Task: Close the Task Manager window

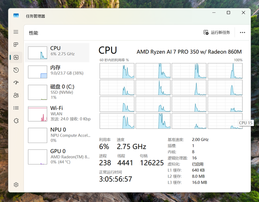Action: pyautogui.click(x=243, y=13)
